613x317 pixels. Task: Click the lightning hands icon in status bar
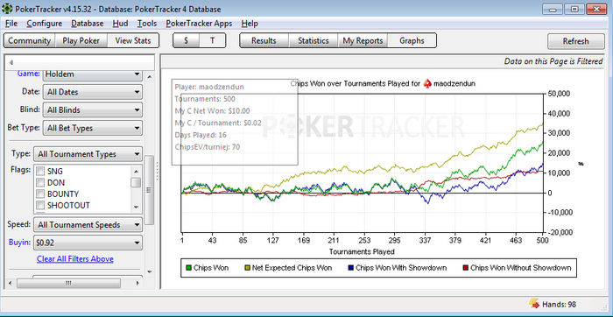pyautogui.click(x=534, y=303)
